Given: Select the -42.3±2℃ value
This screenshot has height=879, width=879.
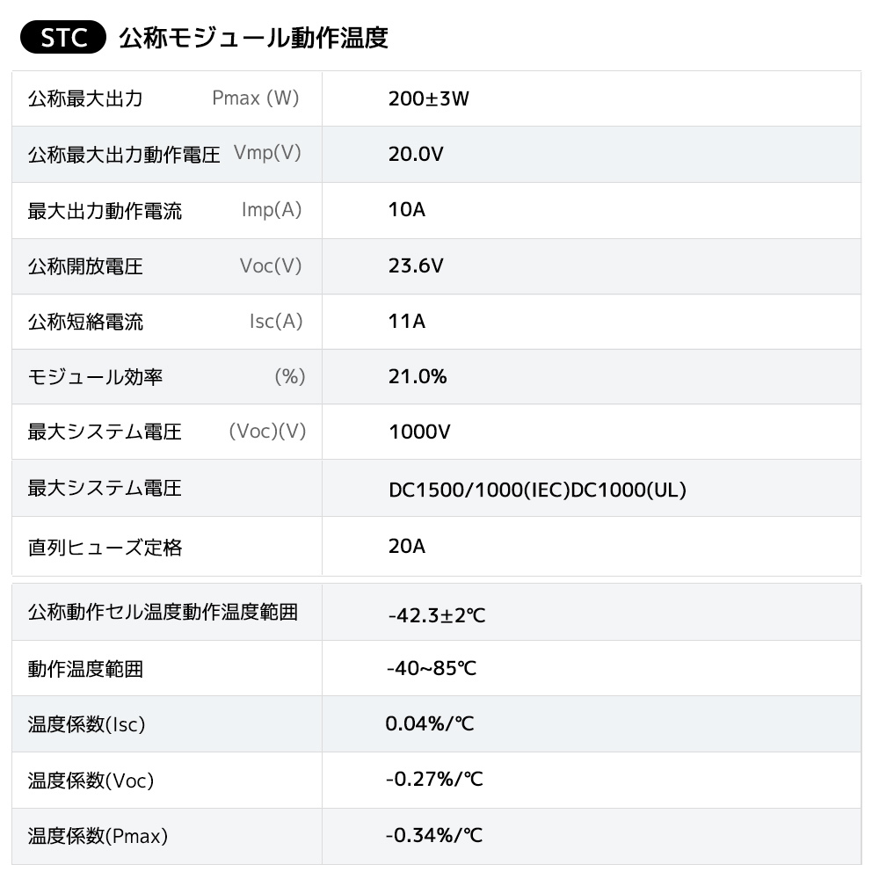Looking at the screenshot, I should pos(437,614).
